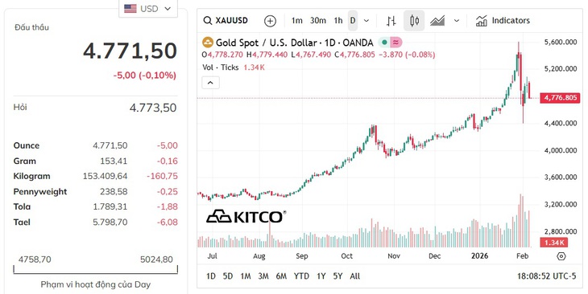Select the 3M time range
Viewport: 588px width, 294px height.
coord(263,276)
